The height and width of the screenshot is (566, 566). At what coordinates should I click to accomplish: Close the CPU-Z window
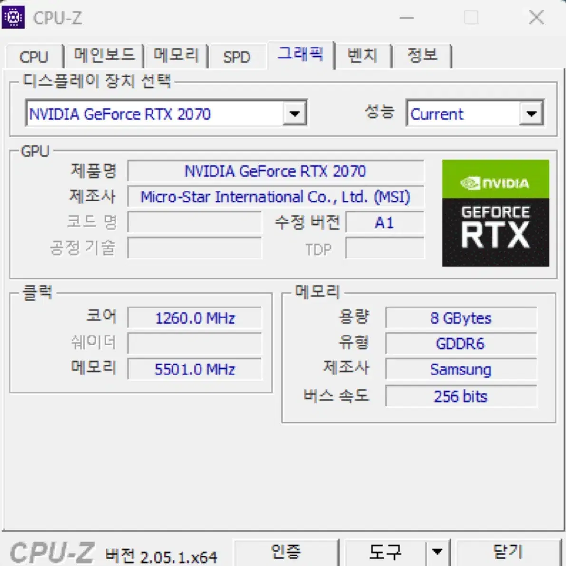[x=537, y=17]
